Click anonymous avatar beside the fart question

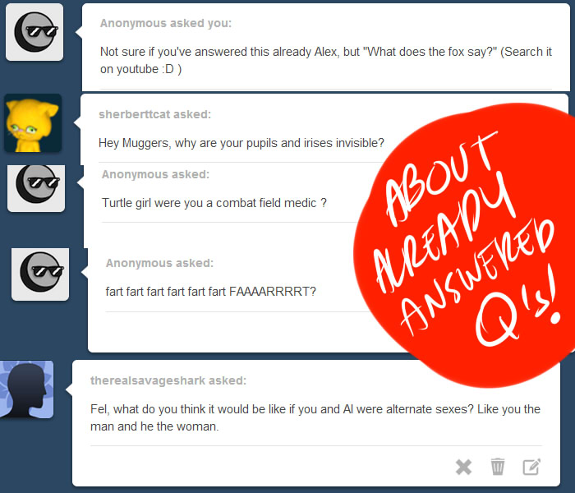[40, 274]
